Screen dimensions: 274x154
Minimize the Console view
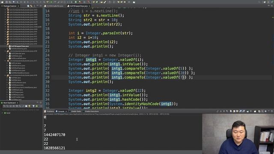(268, 111)
